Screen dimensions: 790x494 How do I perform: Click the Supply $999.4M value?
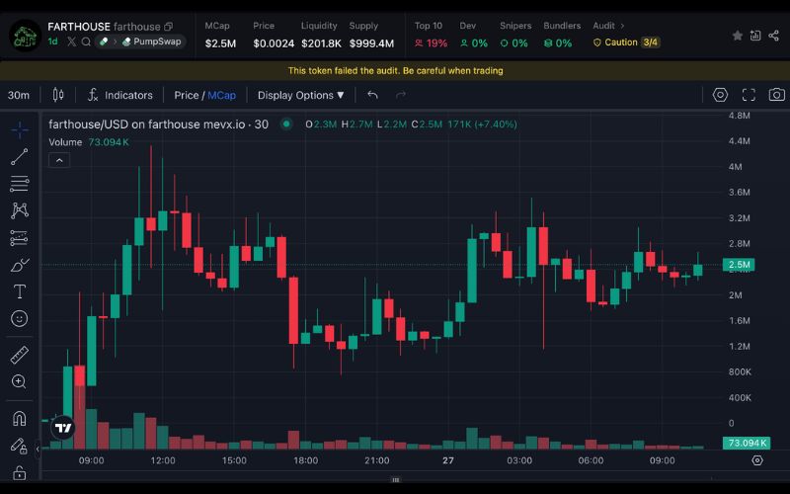pyautogui.click(x=371, y=43)
